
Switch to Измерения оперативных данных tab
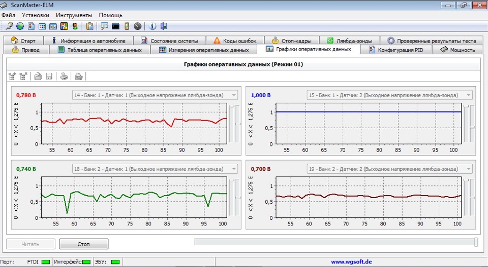(x=203, y=50)
